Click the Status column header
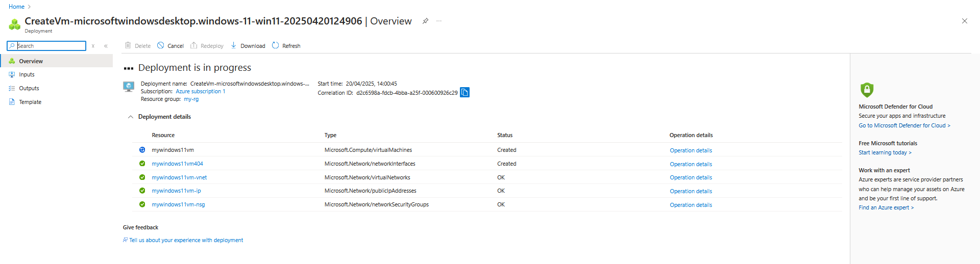Viewport: 980px width, 264px height. point(505,135)
